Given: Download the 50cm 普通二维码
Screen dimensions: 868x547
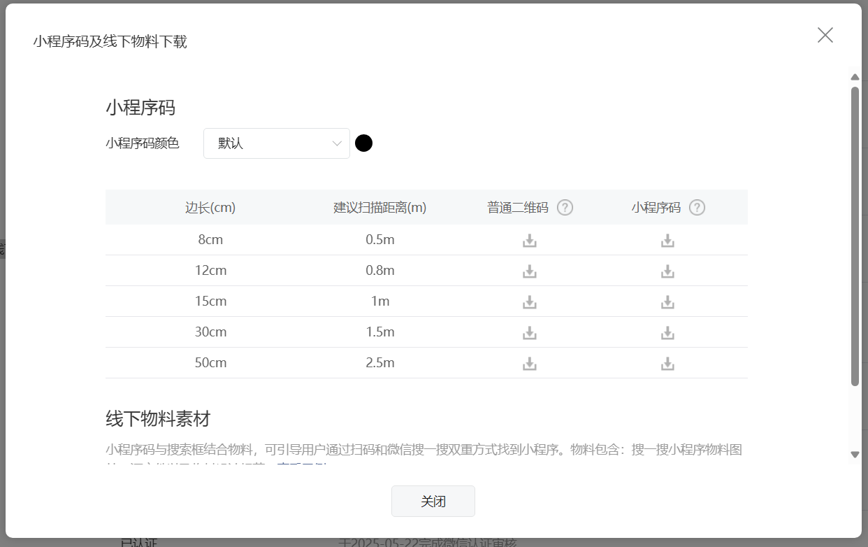Looking at the screenshot, I should pyautogui.click(x=530, y=364).
